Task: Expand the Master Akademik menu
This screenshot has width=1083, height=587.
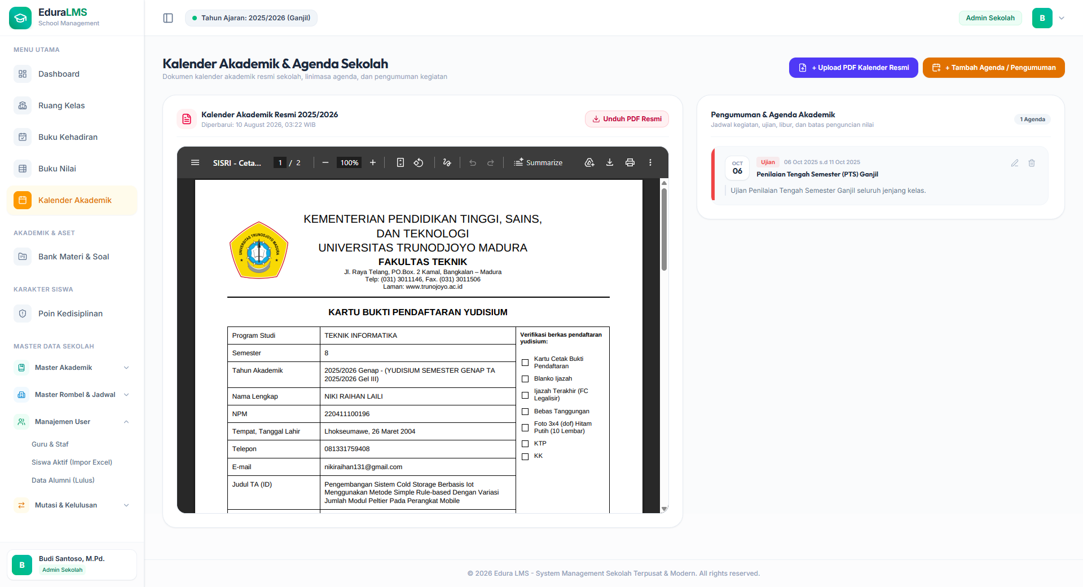Action: pos(72,368)
